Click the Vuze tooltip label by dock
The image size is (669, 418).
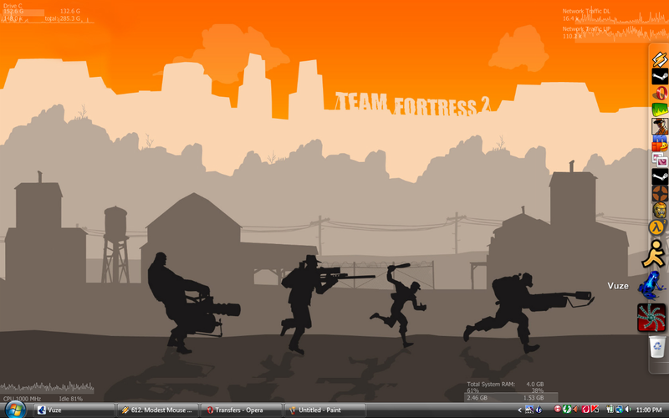pyautogui.click(x=618, y=286)
